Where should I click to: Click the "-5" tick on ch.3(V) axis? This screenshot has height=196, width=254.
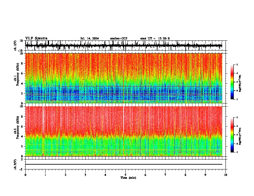pyautogui.click(x=21, y=169)
